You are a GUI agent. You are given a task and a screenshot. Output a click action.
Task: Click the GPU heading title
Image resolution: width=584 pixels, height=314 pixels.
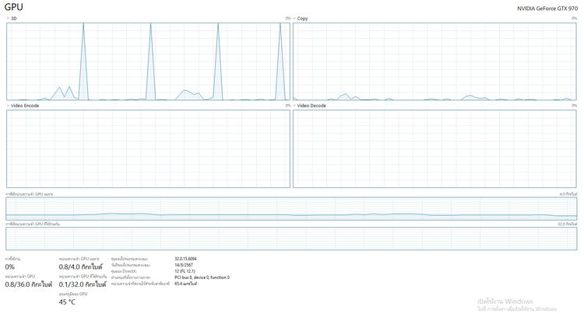pyautogui.click(x=16, y=7)
